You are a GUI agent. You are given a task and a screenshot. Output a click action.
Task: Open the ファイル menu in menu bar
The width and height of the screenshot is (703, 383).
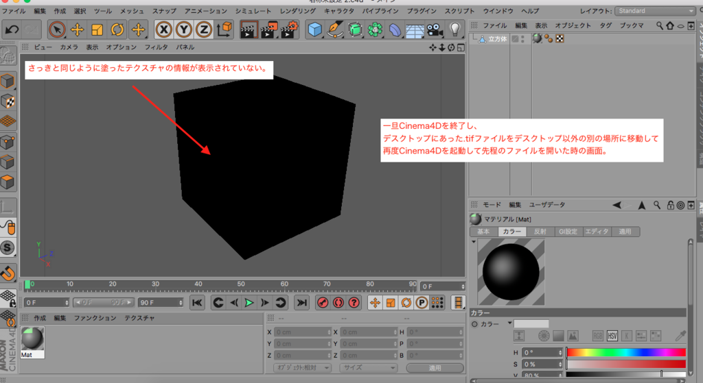pos(14,11)
